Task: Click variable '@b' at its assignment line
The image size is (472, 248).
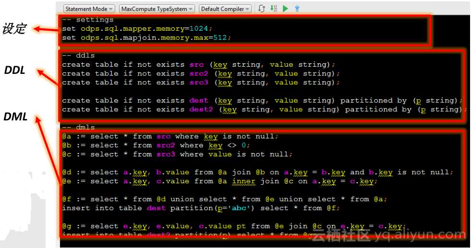Action: click(67, 145)
